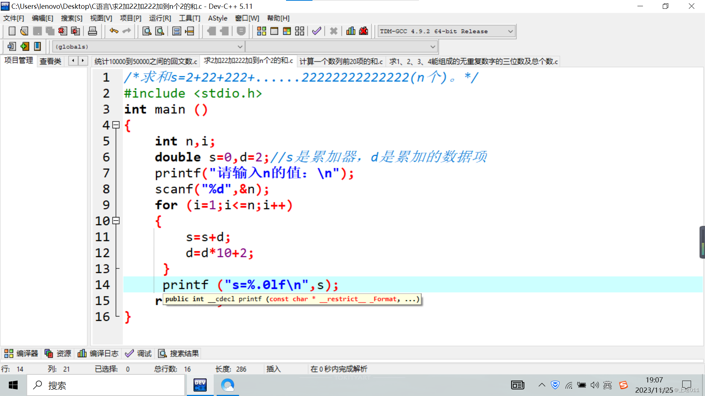
Task: Toggle the Sogou input method tray icon
Action: [x=623, y=385]
